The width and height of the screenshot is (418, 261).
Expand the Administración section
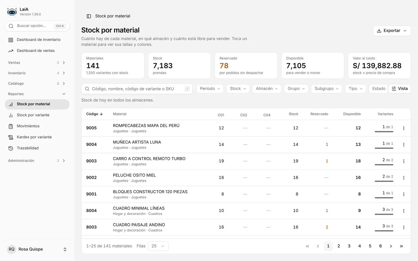coord(37,161)
